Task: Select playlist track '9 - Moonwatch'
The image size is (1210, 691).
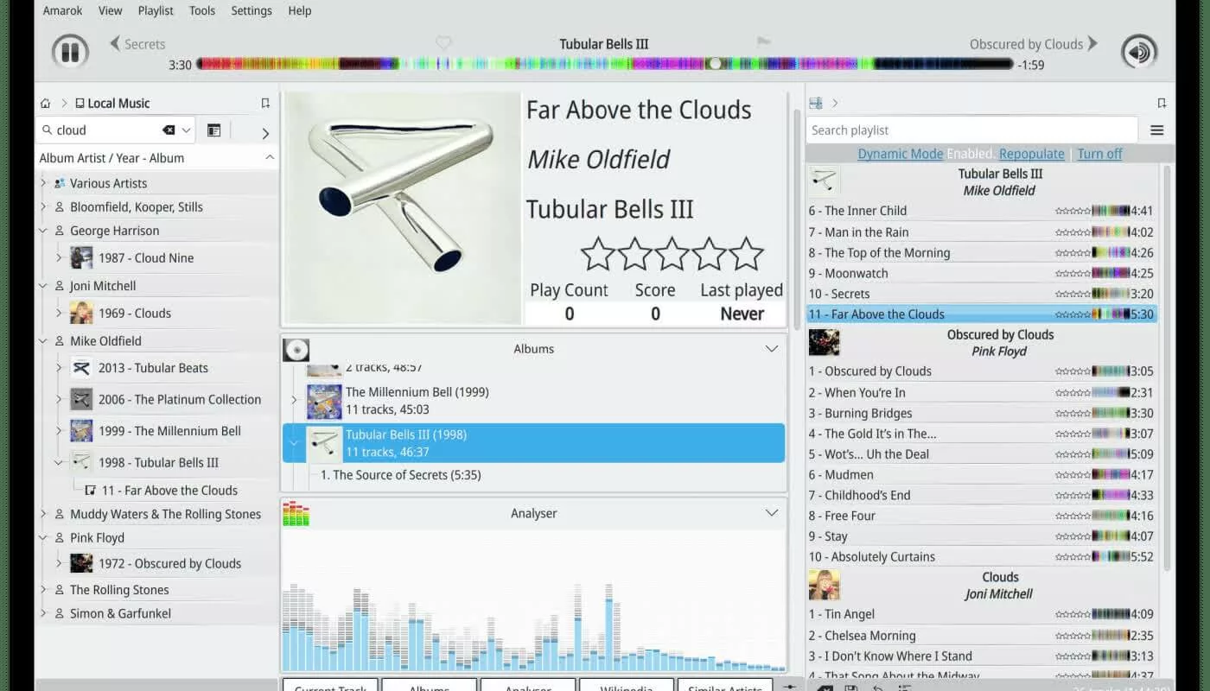Action: pos(982,273)
